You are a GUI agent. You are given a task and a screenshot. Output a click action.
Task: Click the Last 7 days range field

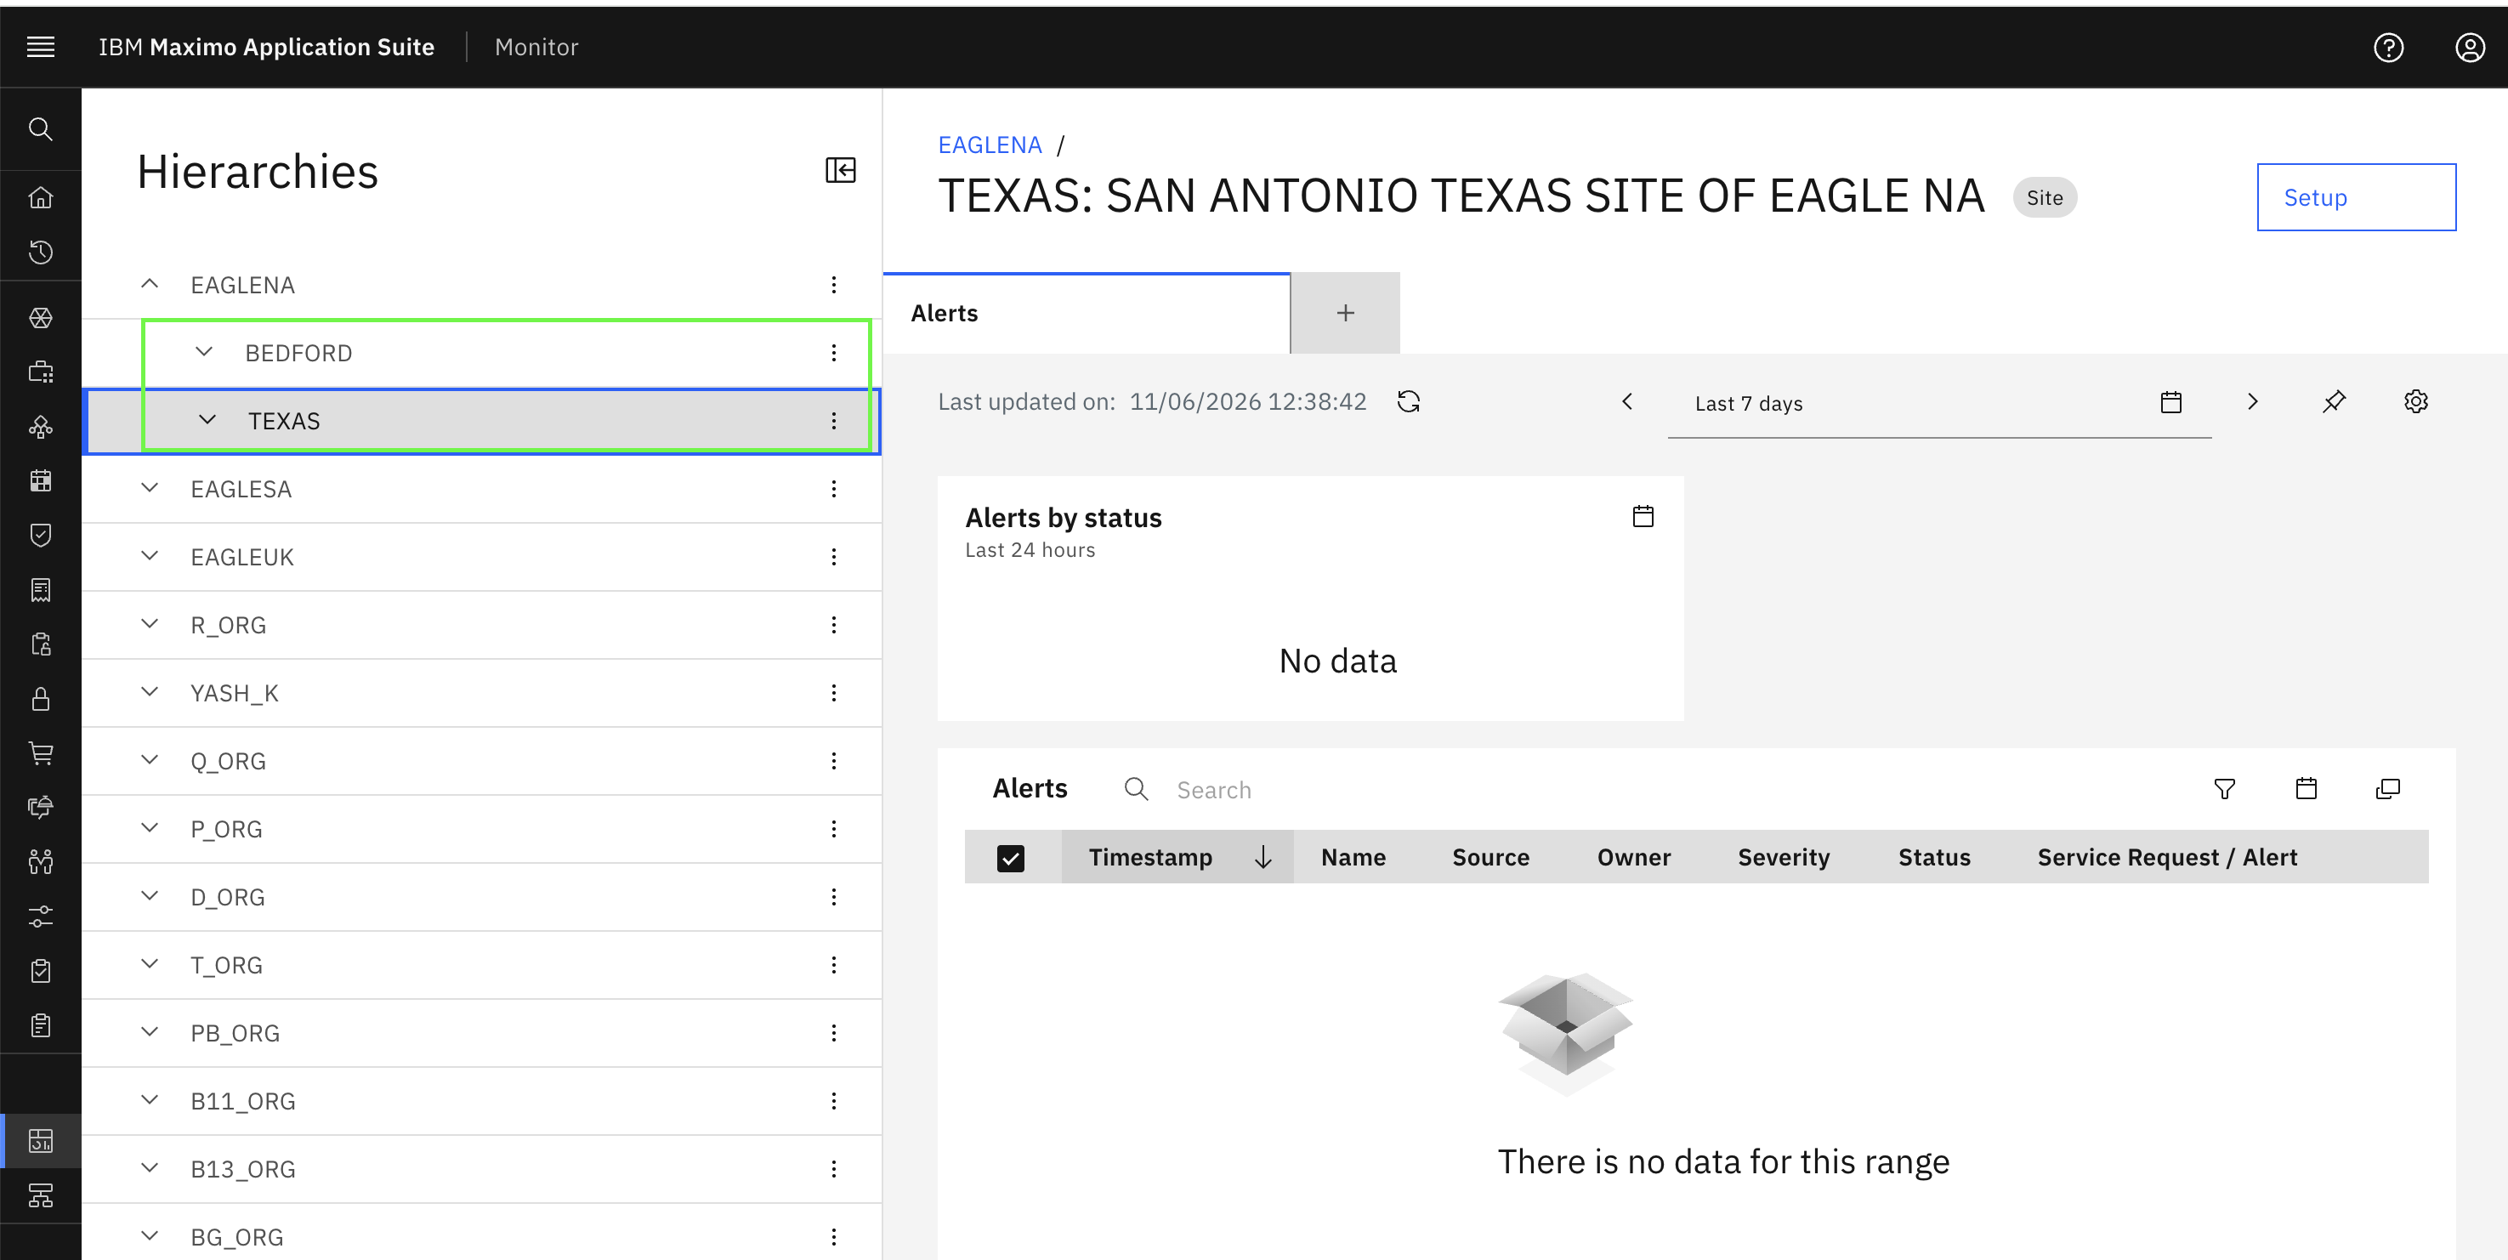pyautogui.click(x=1939, y=403)
